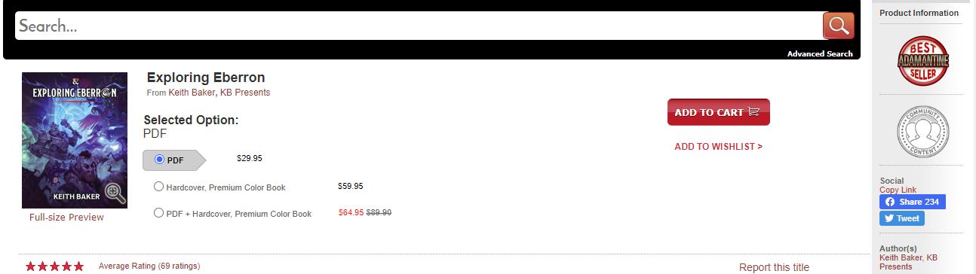The image size is (976, 274).
Task: Open the Exploring Eberron cover thumbnail
Action: pos(75,140)
